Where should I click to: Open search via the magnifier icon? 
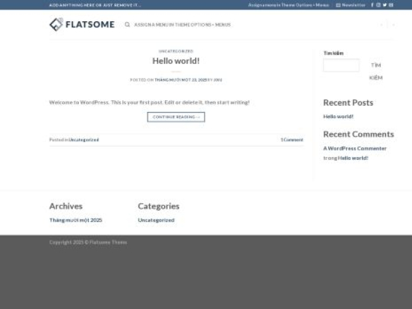point(127,25)
